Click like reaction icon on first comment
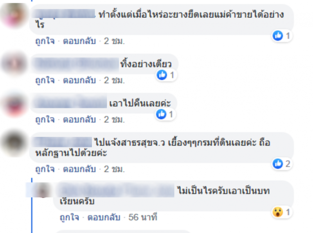This screenshot has height=233, width=313. pos(278,36)
